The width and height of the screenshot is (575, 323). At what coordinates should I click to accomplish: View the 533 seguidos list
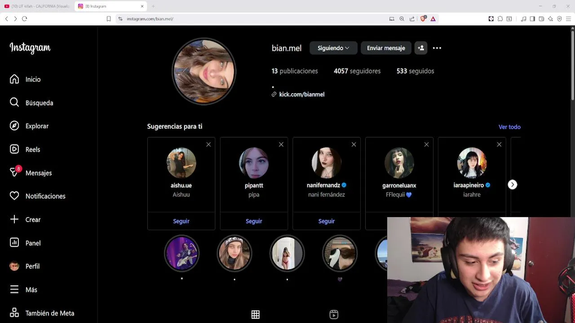pos(415,71)
